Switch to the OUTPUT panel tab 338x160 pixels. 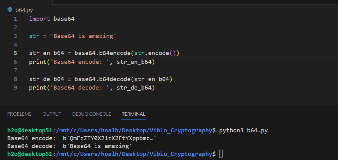[x=52, y=114]
